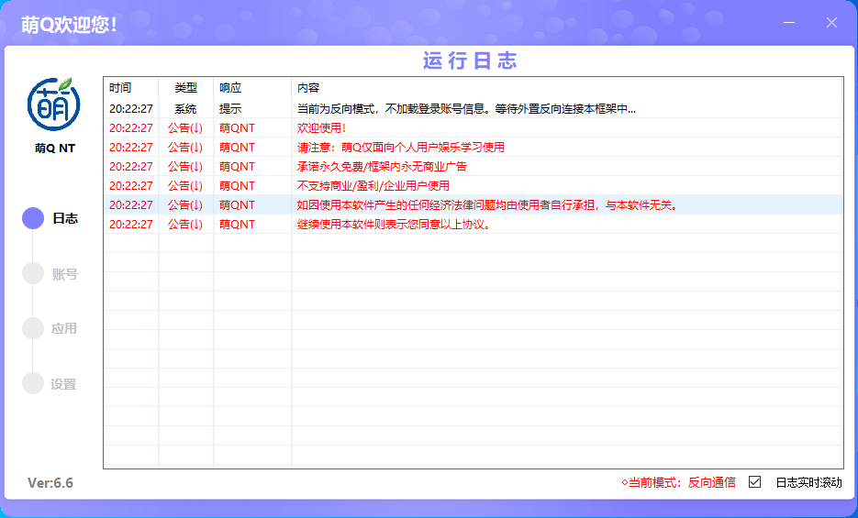The width and height of the screenshot is (858, 518).
Task: Select the log row 欢迎使用!
Action: 474,127
